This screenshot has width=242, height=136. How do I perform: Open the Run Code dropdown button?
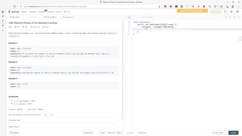(219, 133)
